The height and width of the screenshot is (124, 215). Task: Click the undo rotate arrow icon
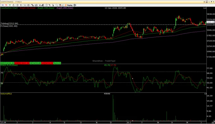[28, 5]
